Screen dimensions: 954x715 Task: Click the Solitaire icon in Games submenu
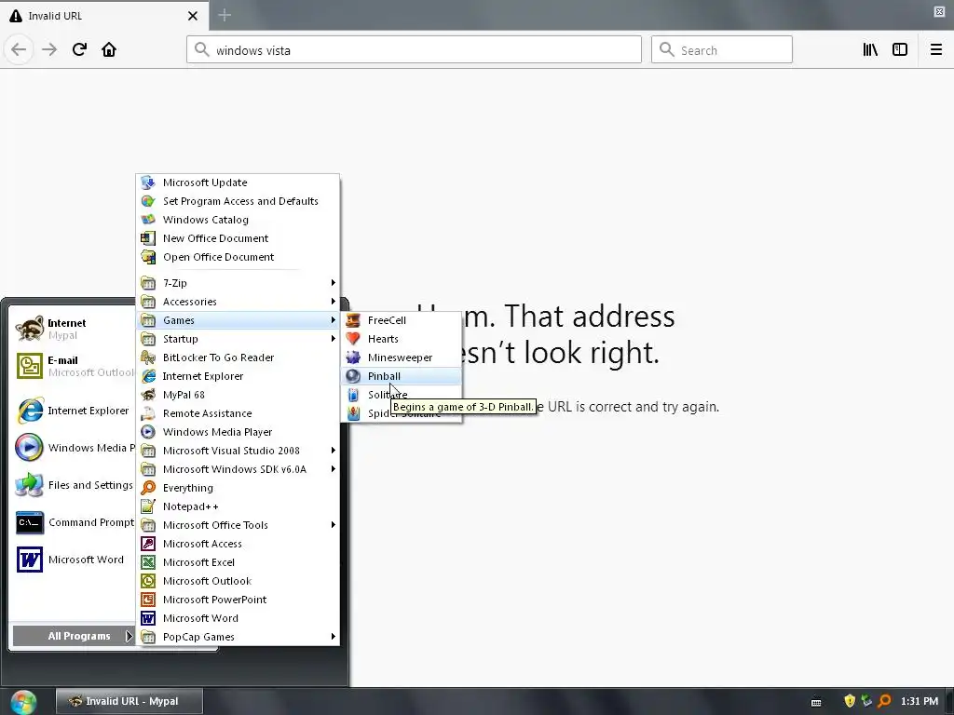point(353,395)
